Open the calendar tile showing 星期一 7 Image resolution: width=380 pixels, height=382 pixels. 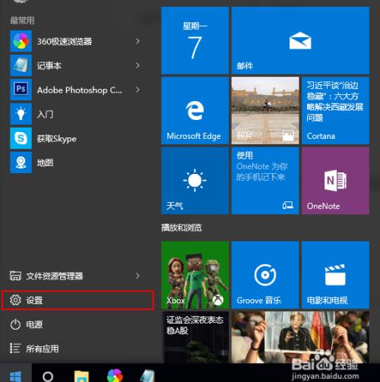click(x=195, y=40)
